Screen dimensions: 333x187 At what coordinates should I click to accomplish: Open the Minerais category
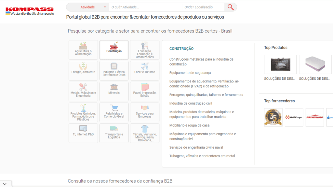[114, 92]
